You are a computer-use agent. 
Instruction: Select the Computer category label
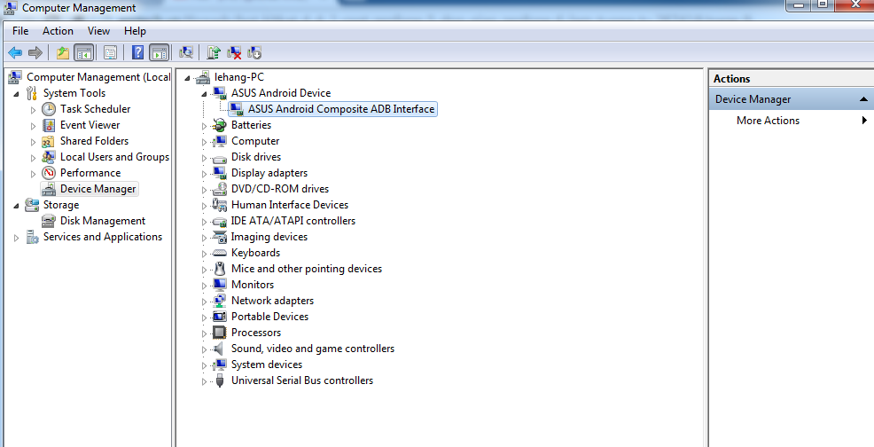[x=255, y=141]
